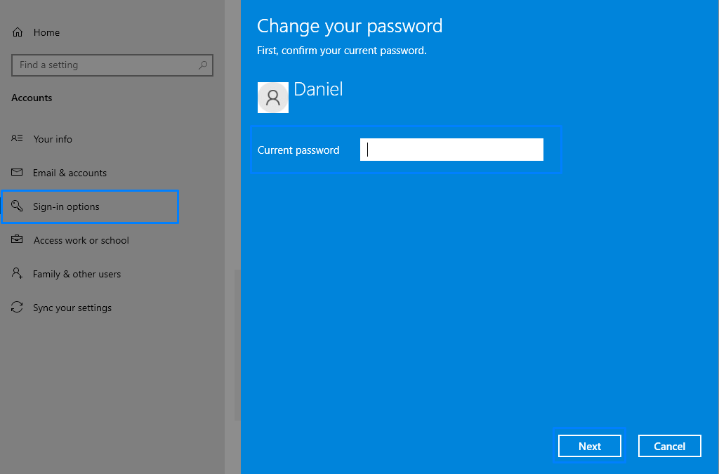Screen dimensions: 719x474
Task: Go to Settings Home label
Action: (x=46, y=32)
